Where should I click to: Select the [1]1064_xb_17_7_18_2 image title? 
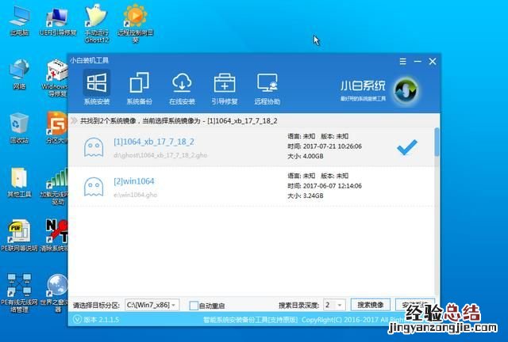tap(154, 142)
